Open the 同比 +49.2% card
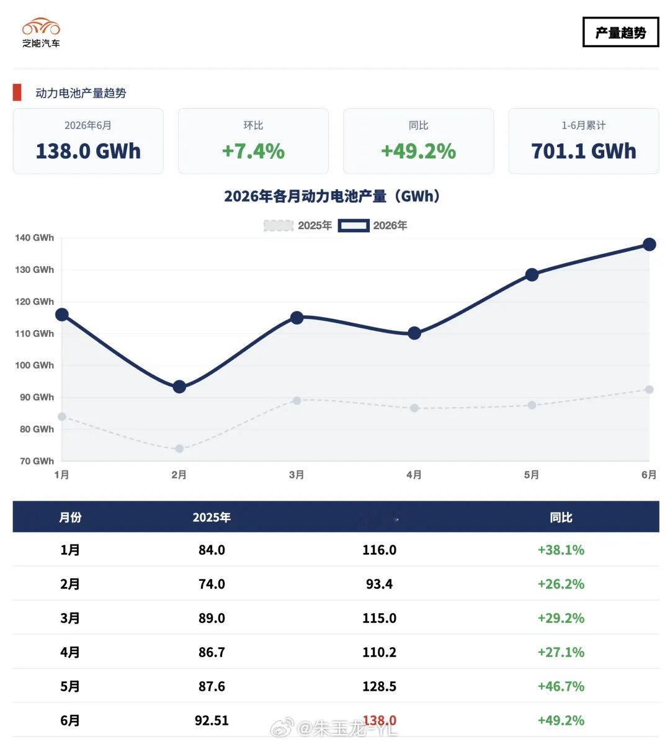The image size is (670, 744). click(419, 141)
